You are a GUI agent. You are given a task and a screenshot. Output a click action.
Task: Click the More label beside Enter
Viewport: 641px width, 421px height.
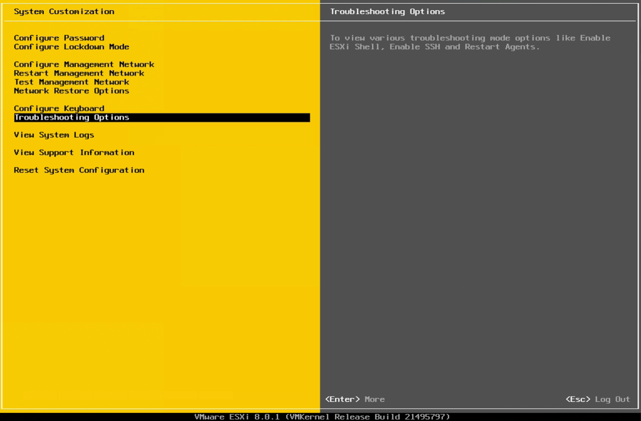[374, 399]
